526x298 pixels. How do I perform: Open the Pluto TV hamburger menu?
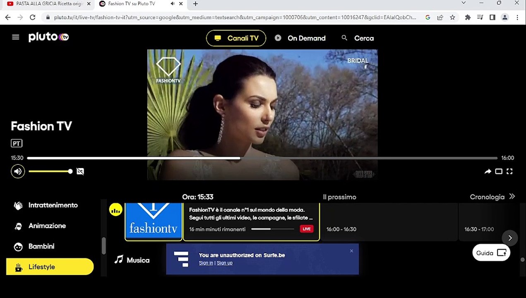16,37
